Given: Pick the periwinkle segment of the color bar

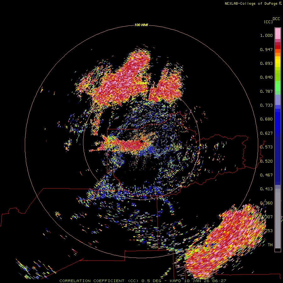Looking at the screenshot, I should [278, 100].
